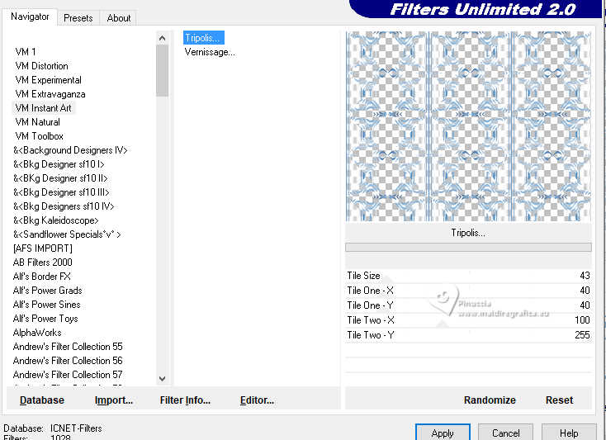Switch to the Navigator tab
This screenshot has height=440, width=606.
click(31, 17)
